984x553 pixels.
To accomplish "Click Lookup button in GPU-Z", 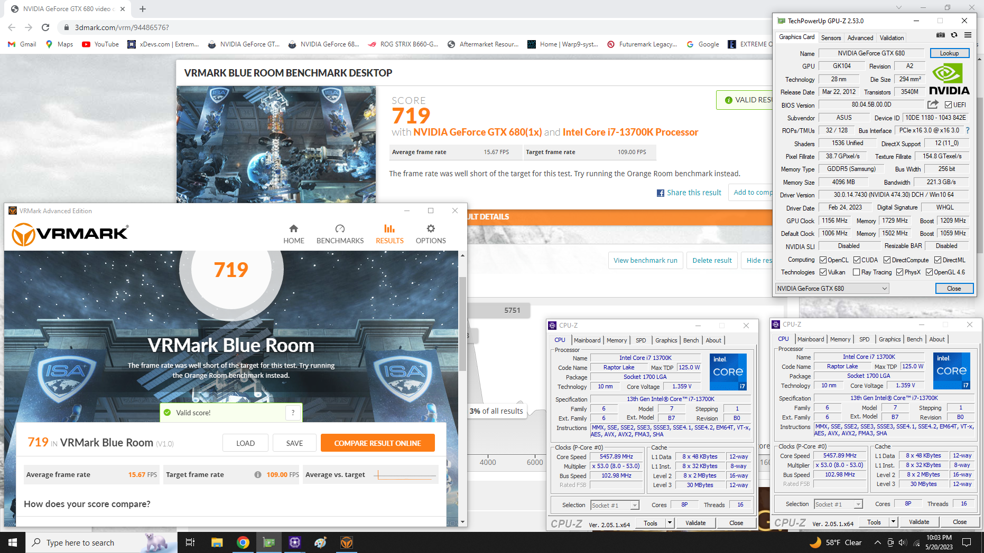I will 949,53.
